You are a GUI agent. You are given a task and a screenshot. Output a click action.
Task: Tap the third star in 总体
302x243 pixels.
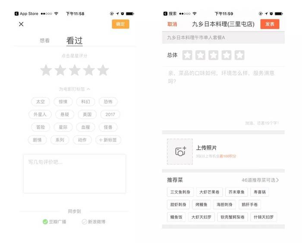pos(214,55)
